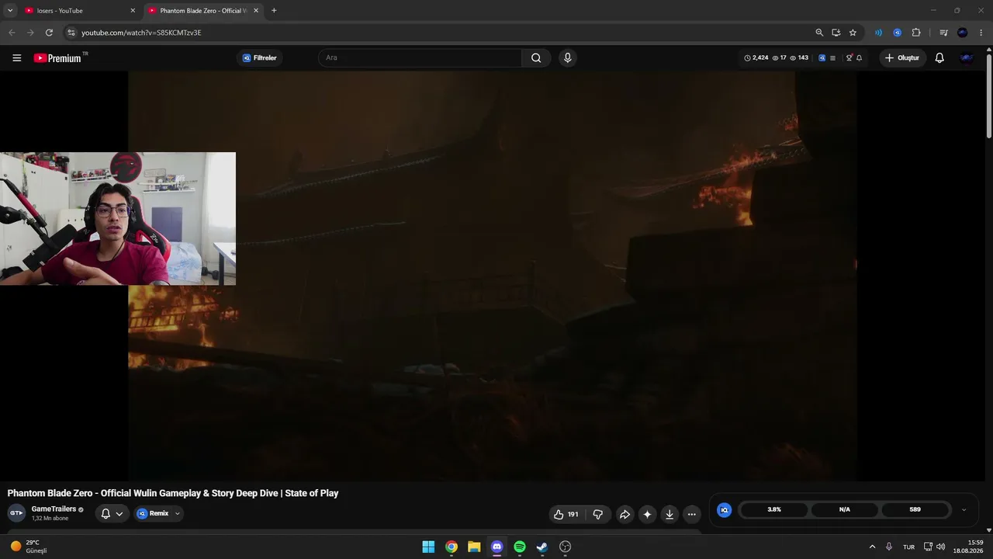The image size is (993, 559).
Task: Open the Filtreler extension button
Action: point(259,58)
